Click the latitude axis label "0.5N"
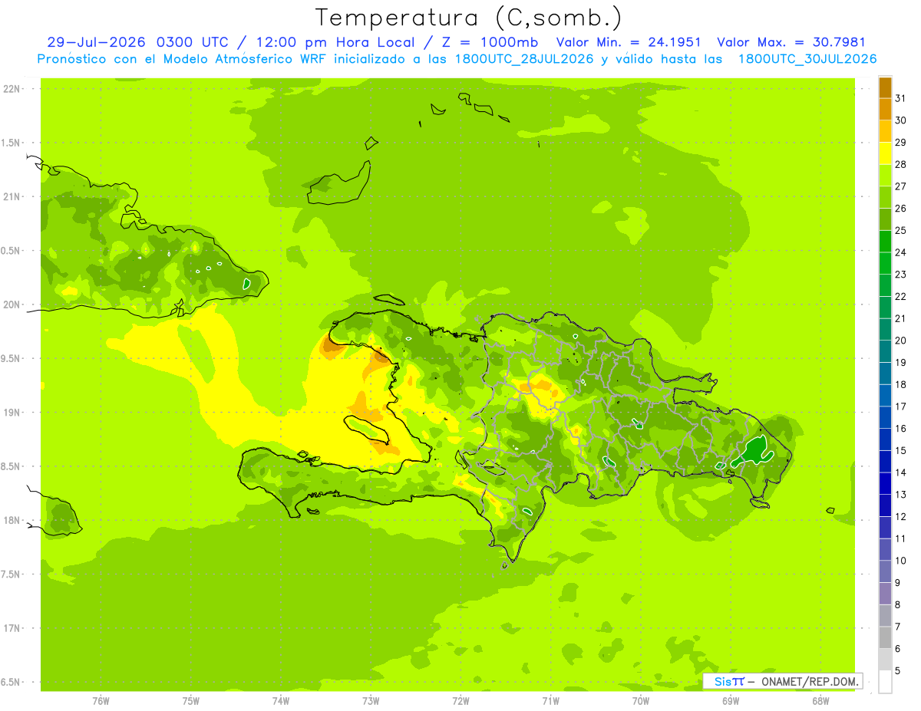This screenshot has height=711, width=921. pos(11,251)
